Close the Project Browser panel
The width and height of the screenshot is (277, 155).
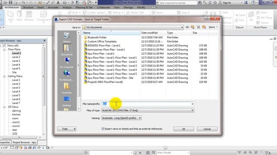tap(45, 40)
